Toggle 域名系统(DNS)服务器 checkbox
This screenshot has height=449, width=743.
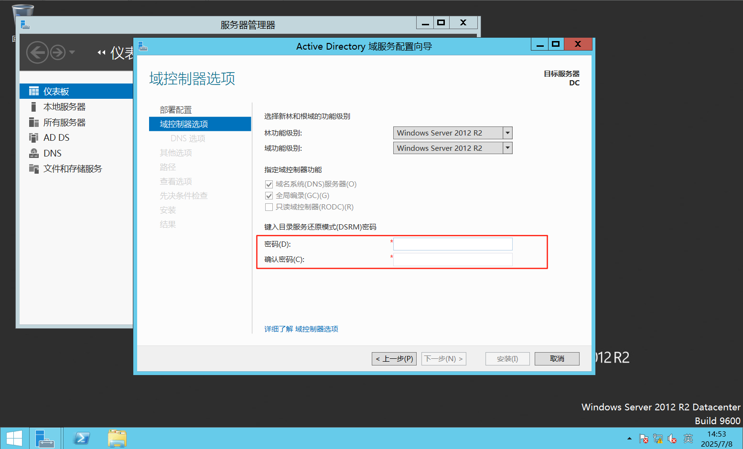(269, 184)
